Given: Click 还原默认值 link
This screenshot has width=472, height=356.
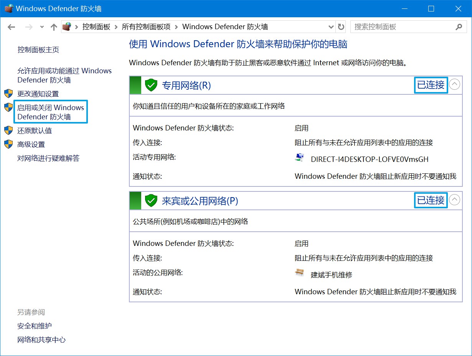Looking at the screenshot, I should 35,131.
